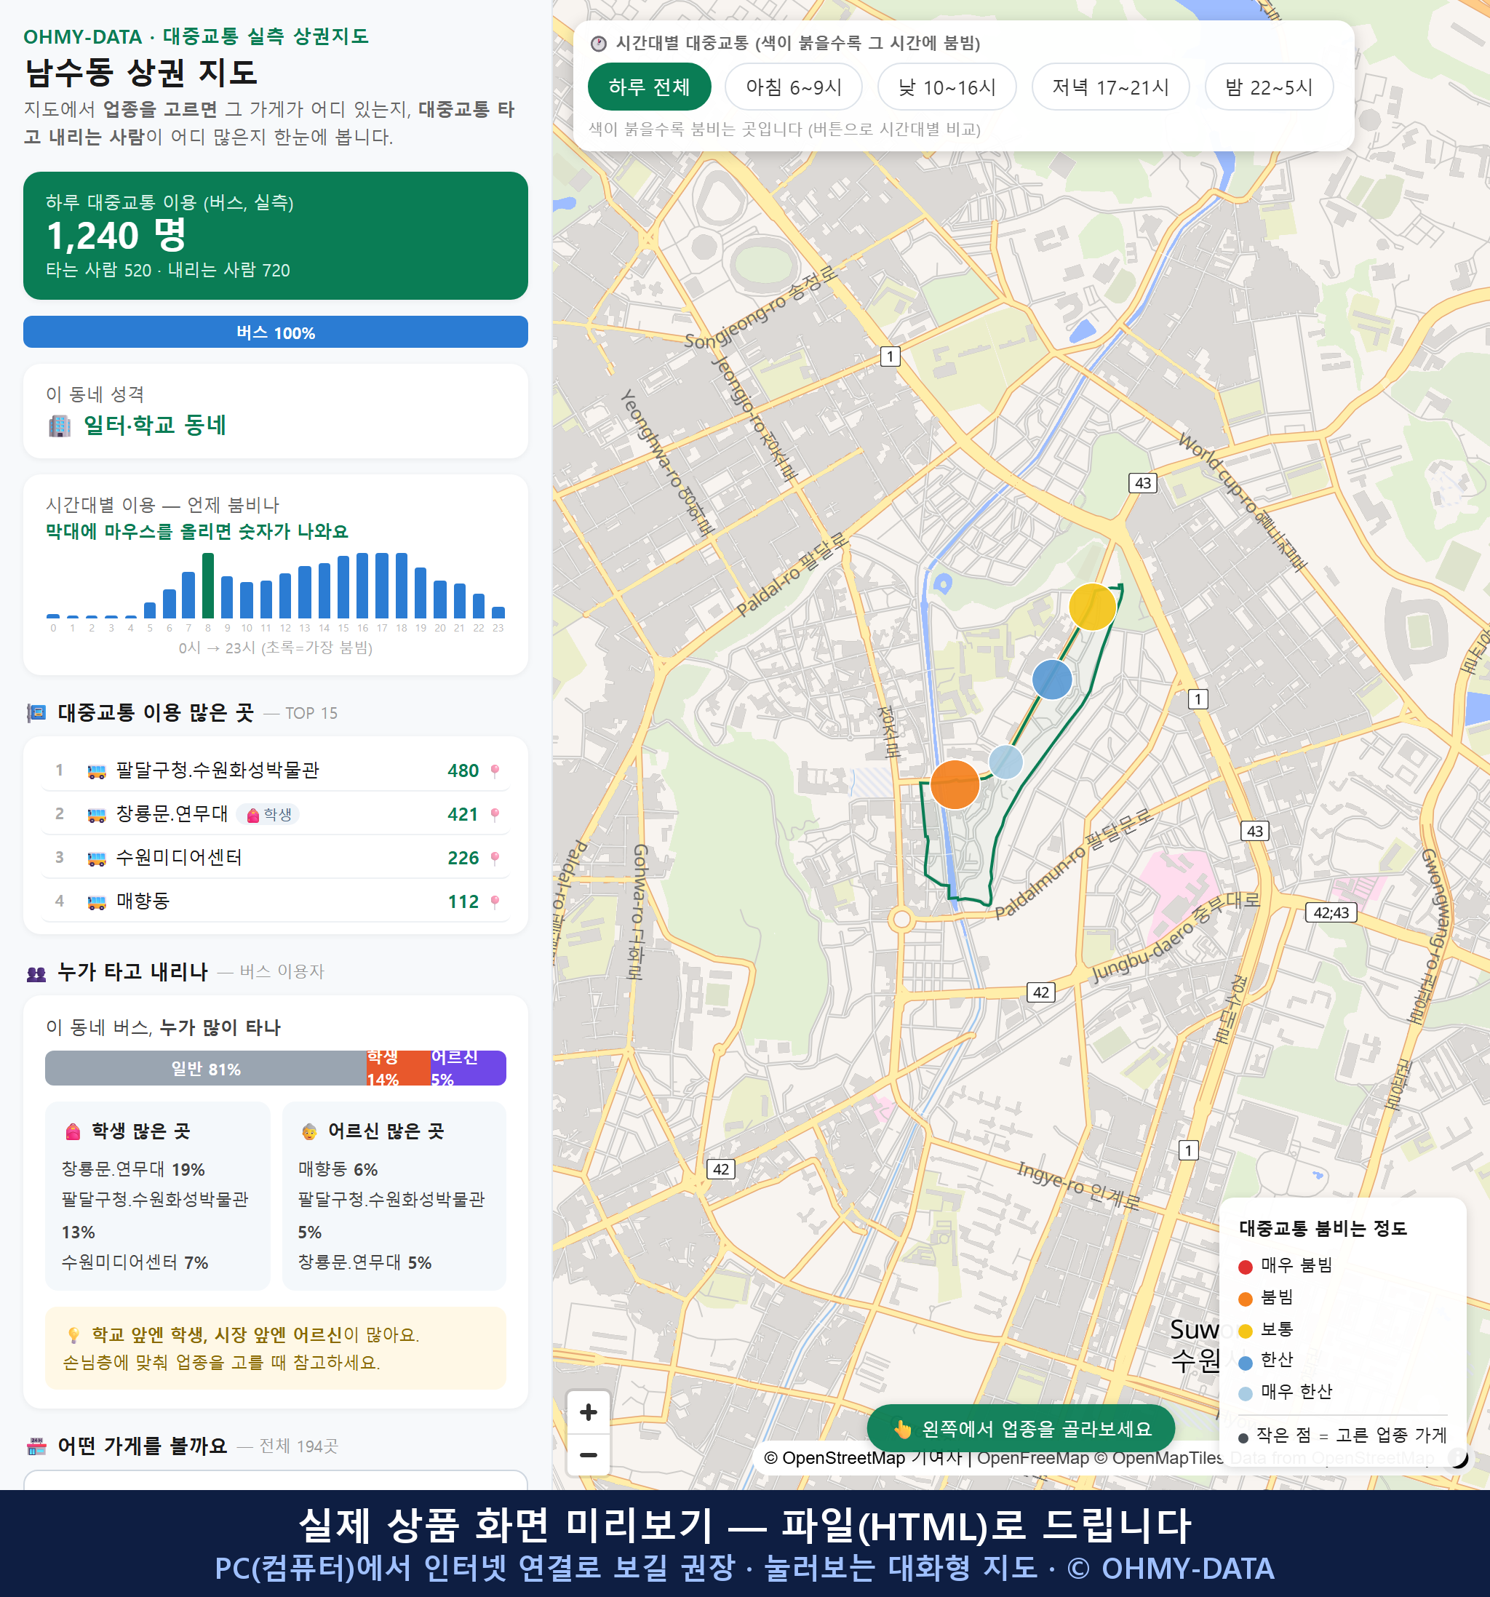
Task: Switch to 아침 6~9시 time filter
Action: click(793, 87)
